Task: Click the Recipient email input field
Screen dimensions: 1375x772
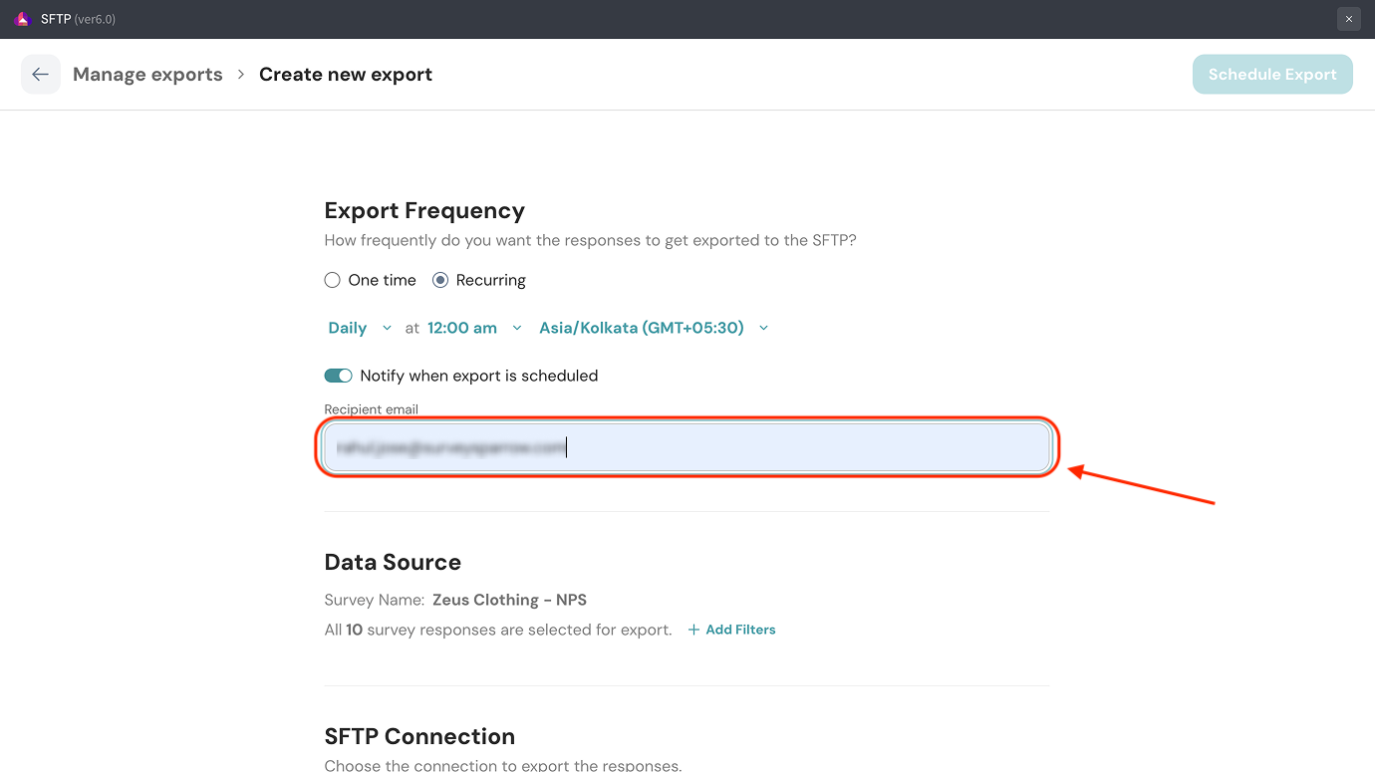Action: click(x=687, y=448)
